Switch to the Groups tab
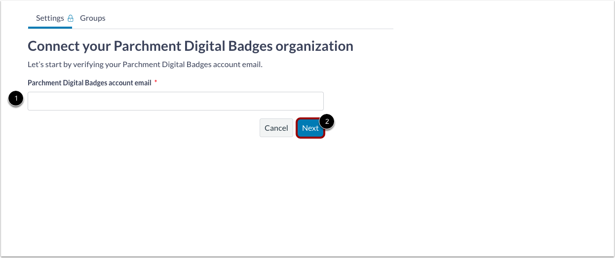The height and width of the screenshot is (258, 615). (93, 18)
